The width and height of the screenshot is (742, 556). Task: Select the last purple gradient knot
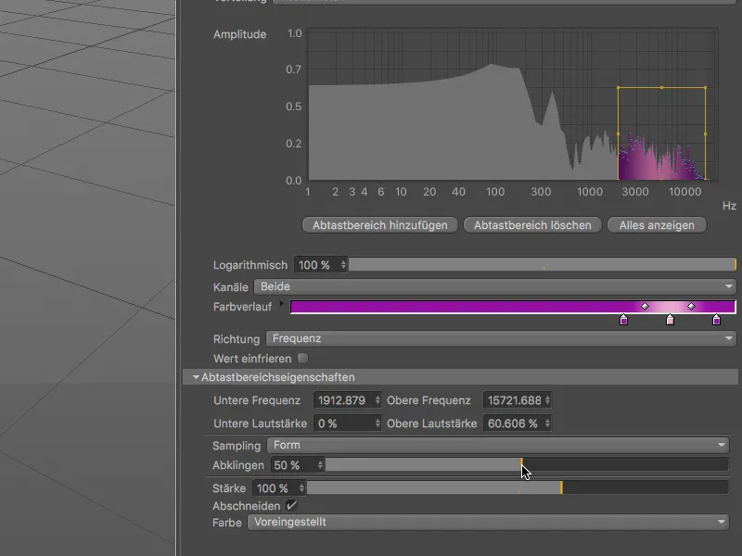[x=716, y=320]
